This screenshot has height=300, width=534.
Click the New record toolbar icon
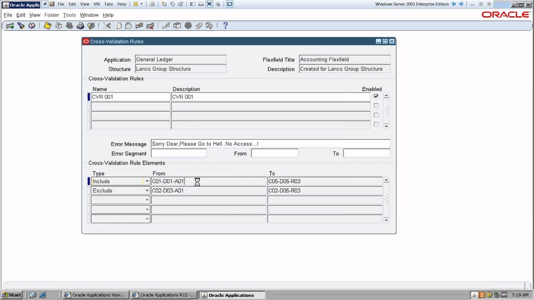(x=10, y=26)
